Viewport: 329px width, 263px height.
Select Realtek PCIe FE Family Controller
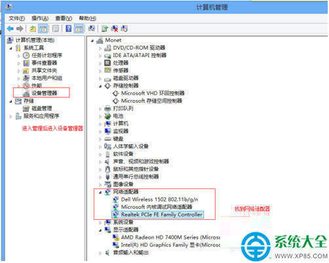point(162,215)
